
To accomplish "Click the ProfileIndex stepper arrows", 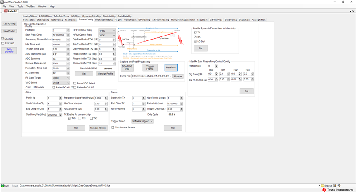I will (217, 66).
